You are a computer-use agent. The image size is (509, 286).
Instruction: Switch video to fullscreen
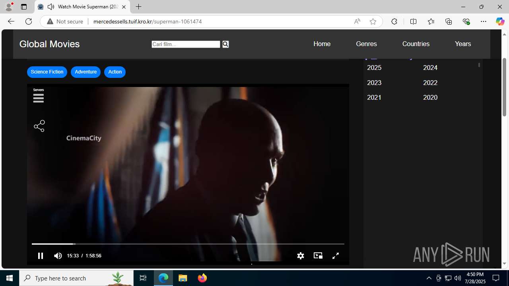pos(336,256)
